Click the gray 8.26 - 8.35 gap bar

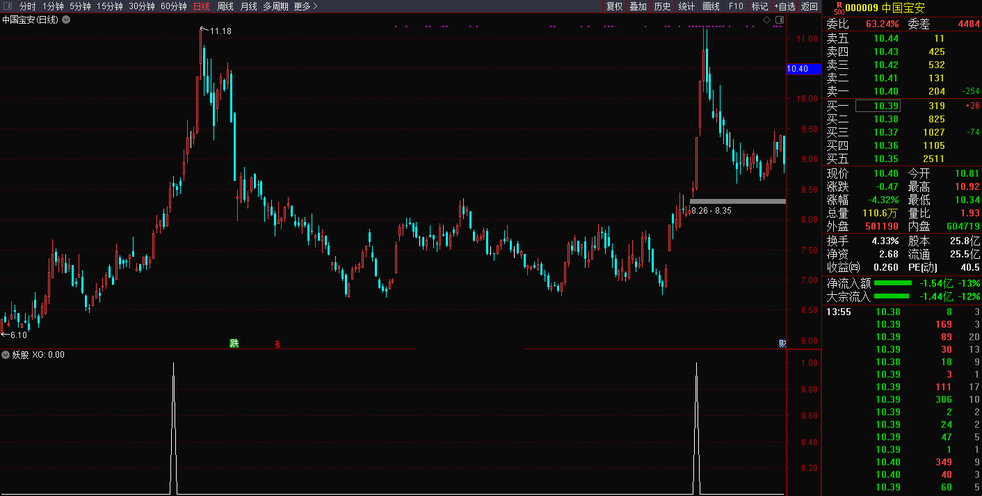738,202
